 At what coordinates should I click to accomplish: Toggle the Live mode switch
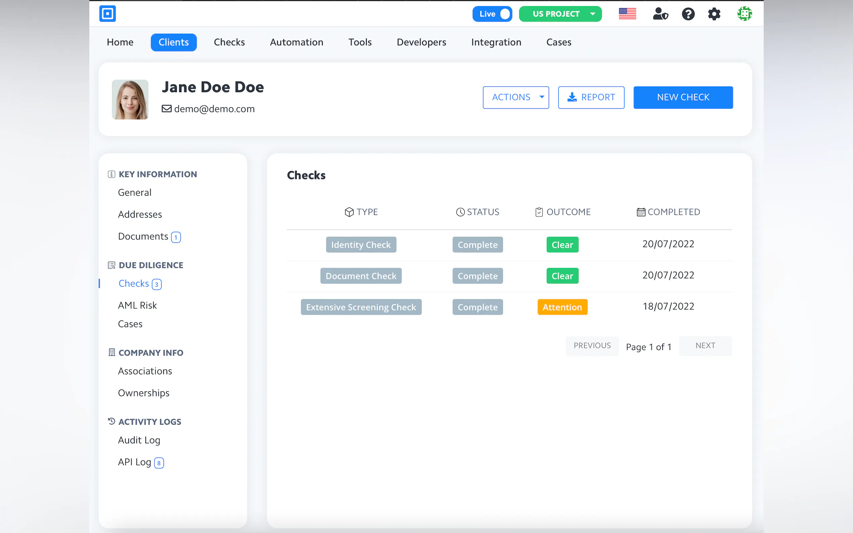492,14
